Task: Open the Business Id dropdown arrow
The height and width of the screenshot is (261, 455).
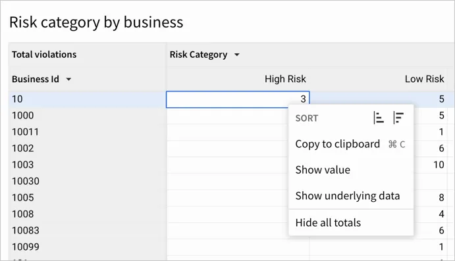Action: tap(68, 79)
